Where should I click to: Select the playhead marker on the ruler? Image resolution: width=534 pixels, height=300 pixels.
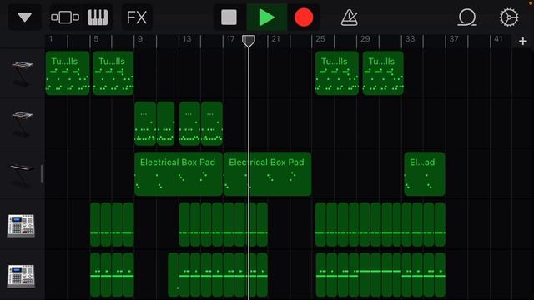pos(249,41)
